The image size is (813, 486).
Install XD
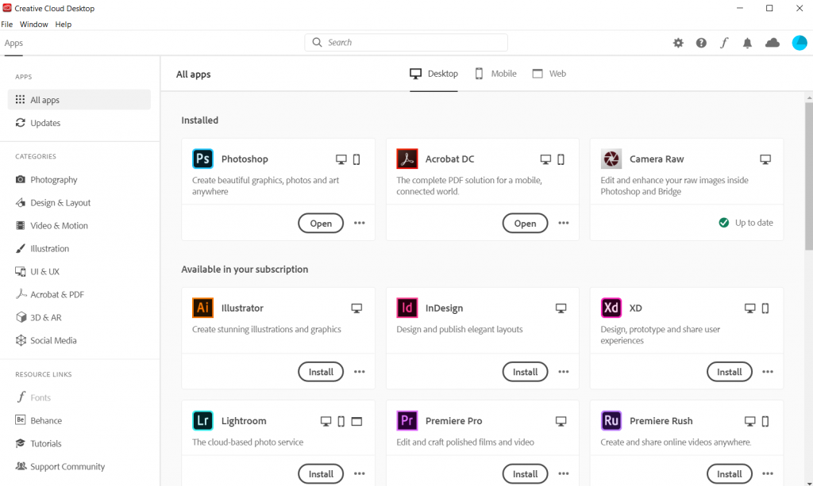click(x=729, y=372)
